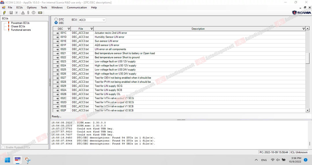
Task: Open the notification badge in the taskbar
Action: point(306,160)
